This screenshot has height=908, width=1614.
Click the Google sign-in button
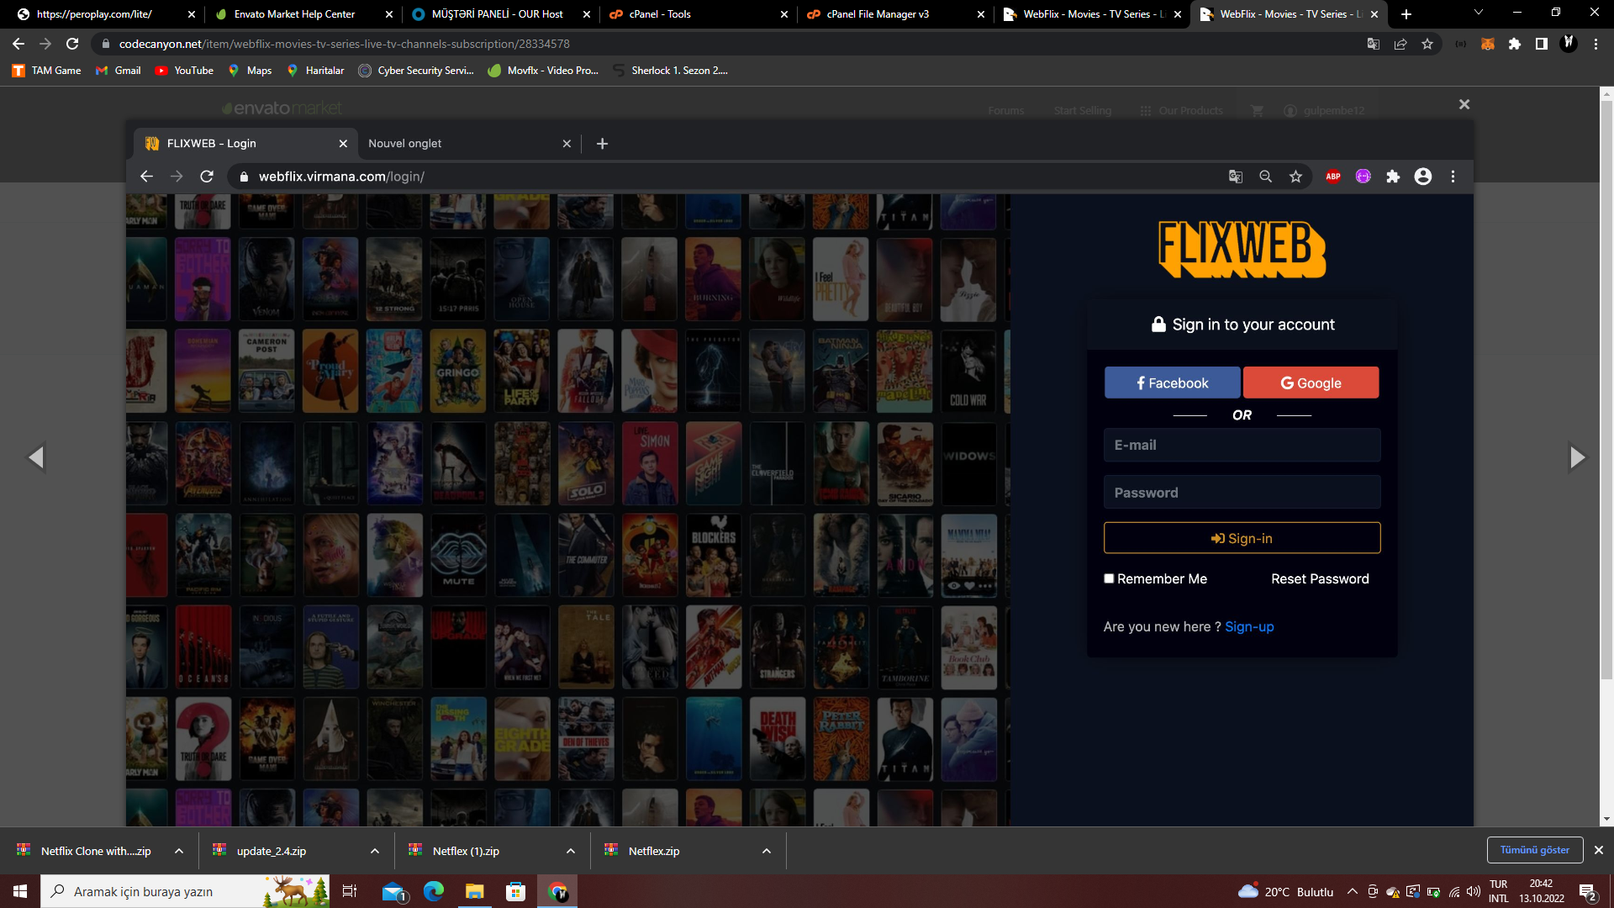(1311, 383)
